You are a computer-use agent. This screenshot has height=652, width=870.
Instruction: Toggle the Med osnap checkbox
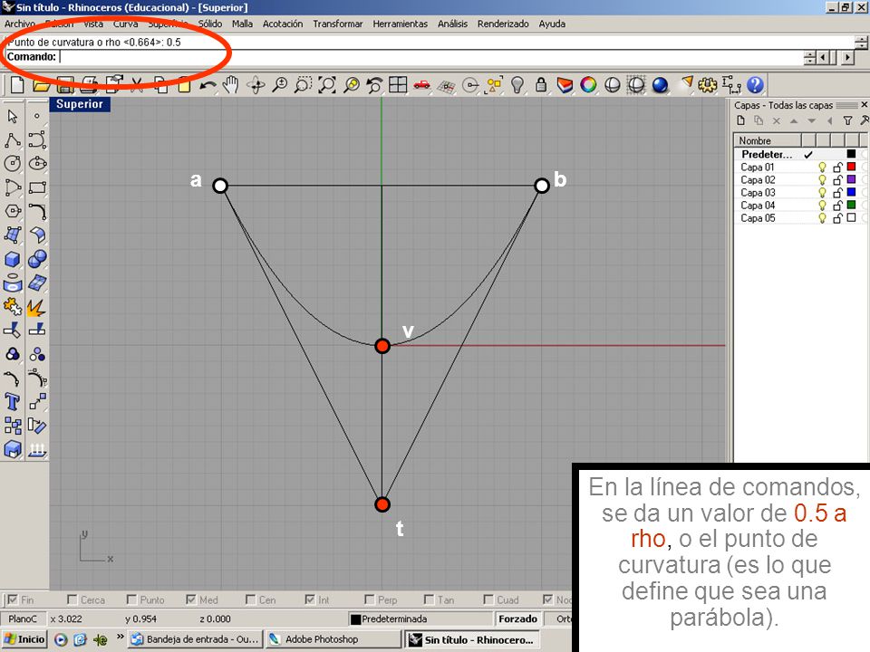(x=191, y=599)
